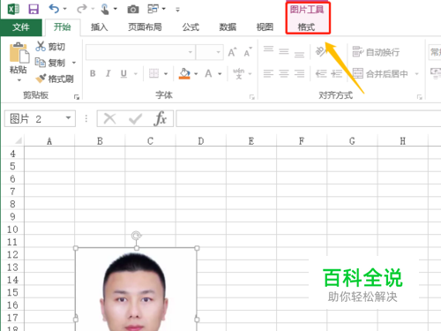Screen dimensions: 441x331
Task: Decrease font size with smaller A
Action: [248, 52]
